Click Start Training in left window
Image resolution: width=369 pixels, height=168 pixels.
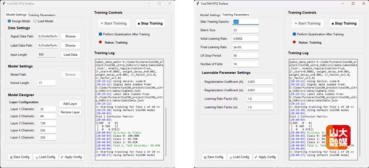[114, 23]
